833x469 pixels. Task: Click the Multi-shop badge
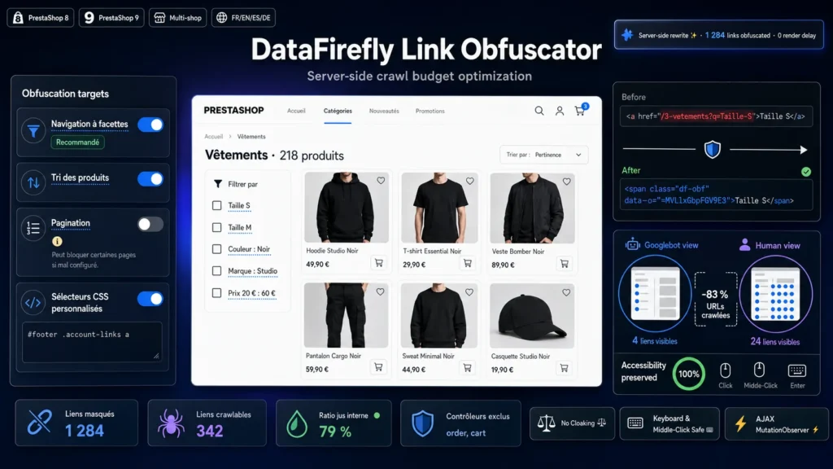[x=178, y=18]
